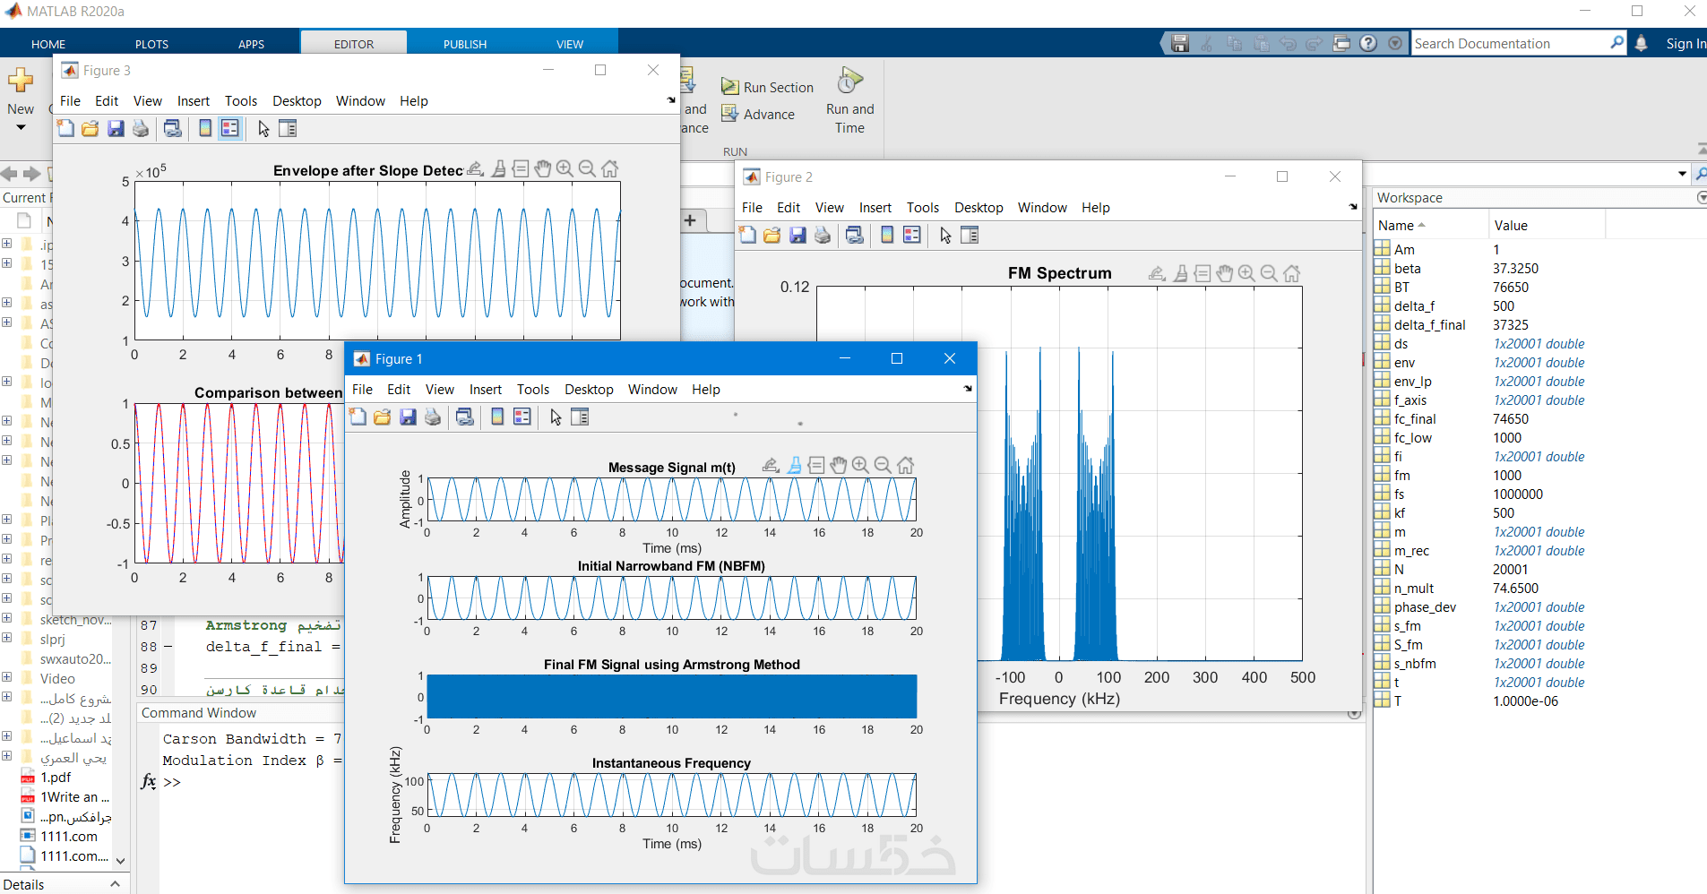Click Save Figure icon in Figure 2 toolbar
The width and height of the screenshot is (1707, 894).
(797, 235)
